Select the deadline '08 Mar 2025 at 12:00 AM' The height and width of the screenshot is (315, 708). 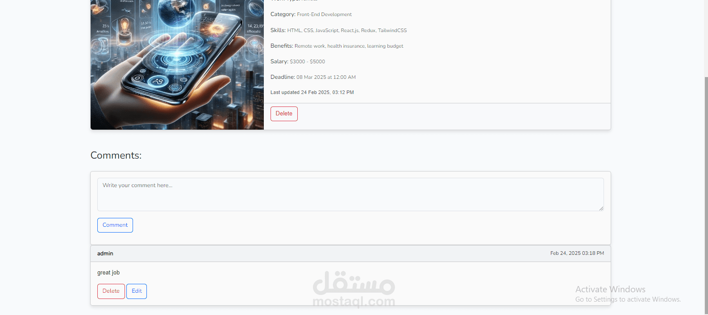coord(326,77)
